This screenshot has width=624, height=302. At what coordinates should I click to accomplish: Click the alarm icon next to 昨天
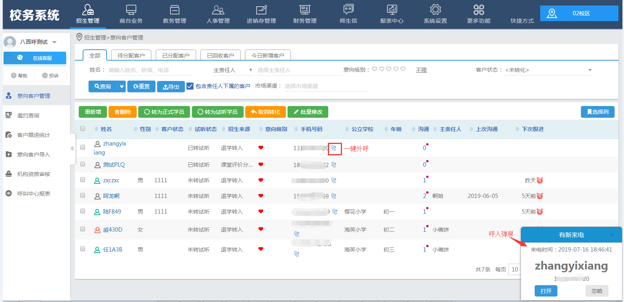(x=540, y=180)
